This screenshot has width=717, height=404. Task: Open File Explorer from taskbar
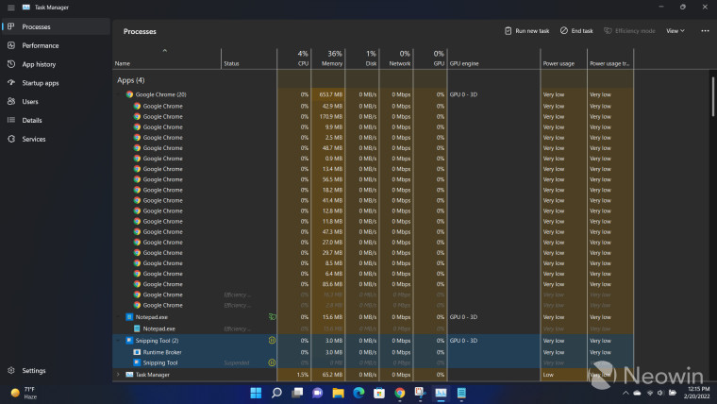[338, 393]
